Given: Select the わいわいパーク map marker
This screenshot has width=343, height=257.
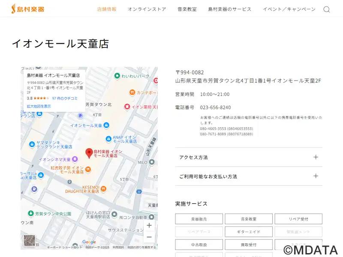Looking at the screenshot, I should pos(117,76).
